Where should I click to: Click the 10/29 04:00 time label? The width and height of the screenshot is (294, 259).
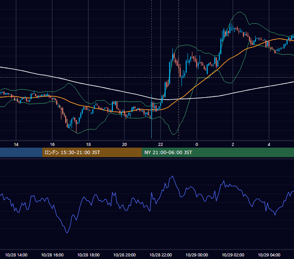point(269,255)
